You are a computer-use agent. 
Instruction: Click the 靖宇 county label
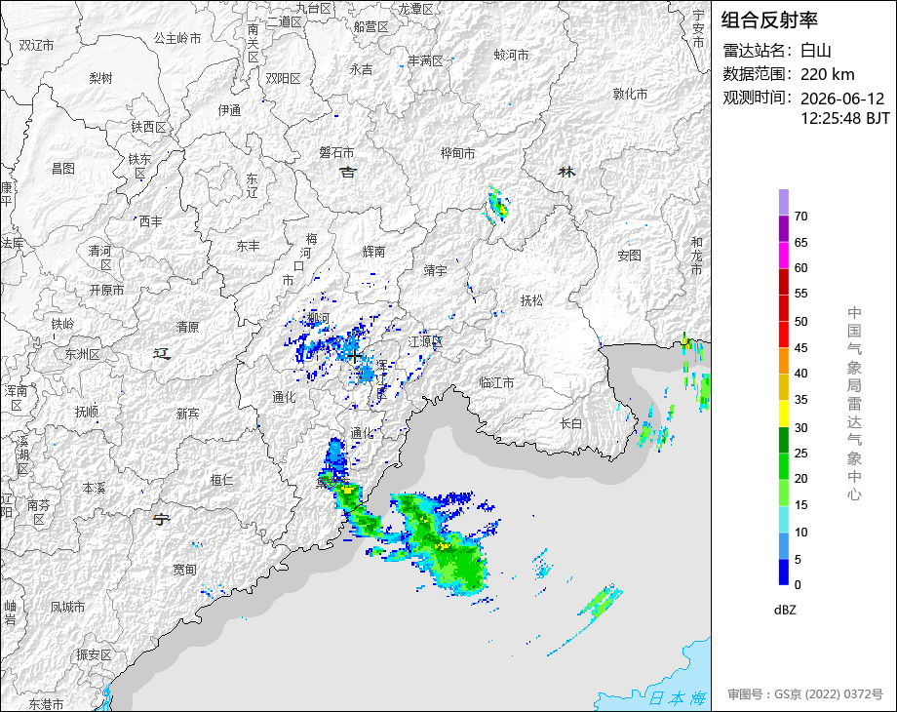click(x=435, y=269)
